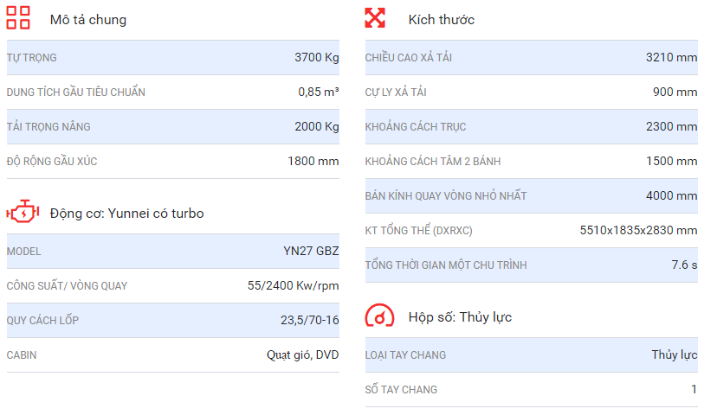Select the 23,5/70-16 tire specification

309,321
